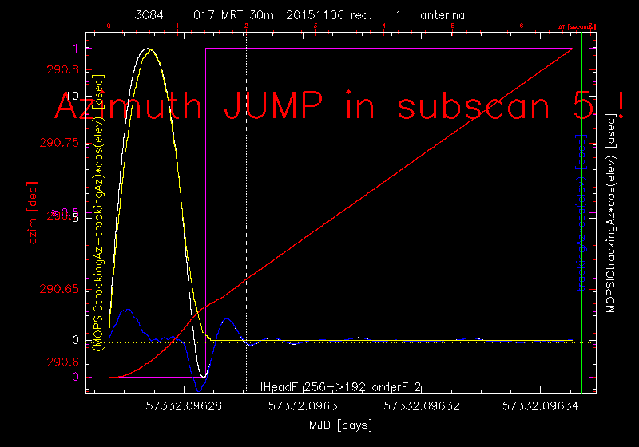Click the red "Azimuth JUMP in subscan 5" warning
Screen dimensions: 639x447
tap(339, 106)
